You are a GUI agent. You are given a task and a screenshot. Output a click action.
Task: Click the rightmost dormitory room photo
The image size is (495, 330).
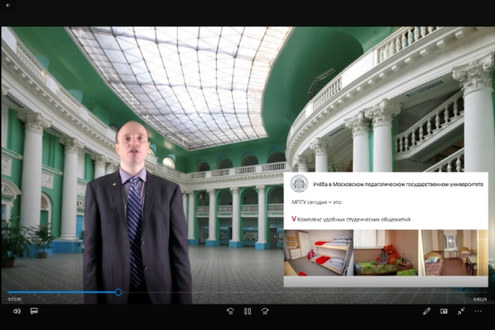453,253
